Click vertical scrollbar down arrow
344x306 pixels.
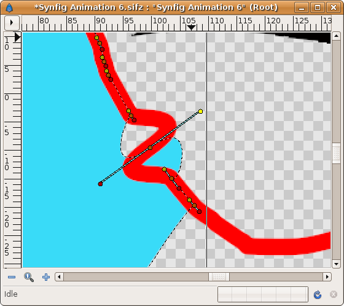point(336,264)
